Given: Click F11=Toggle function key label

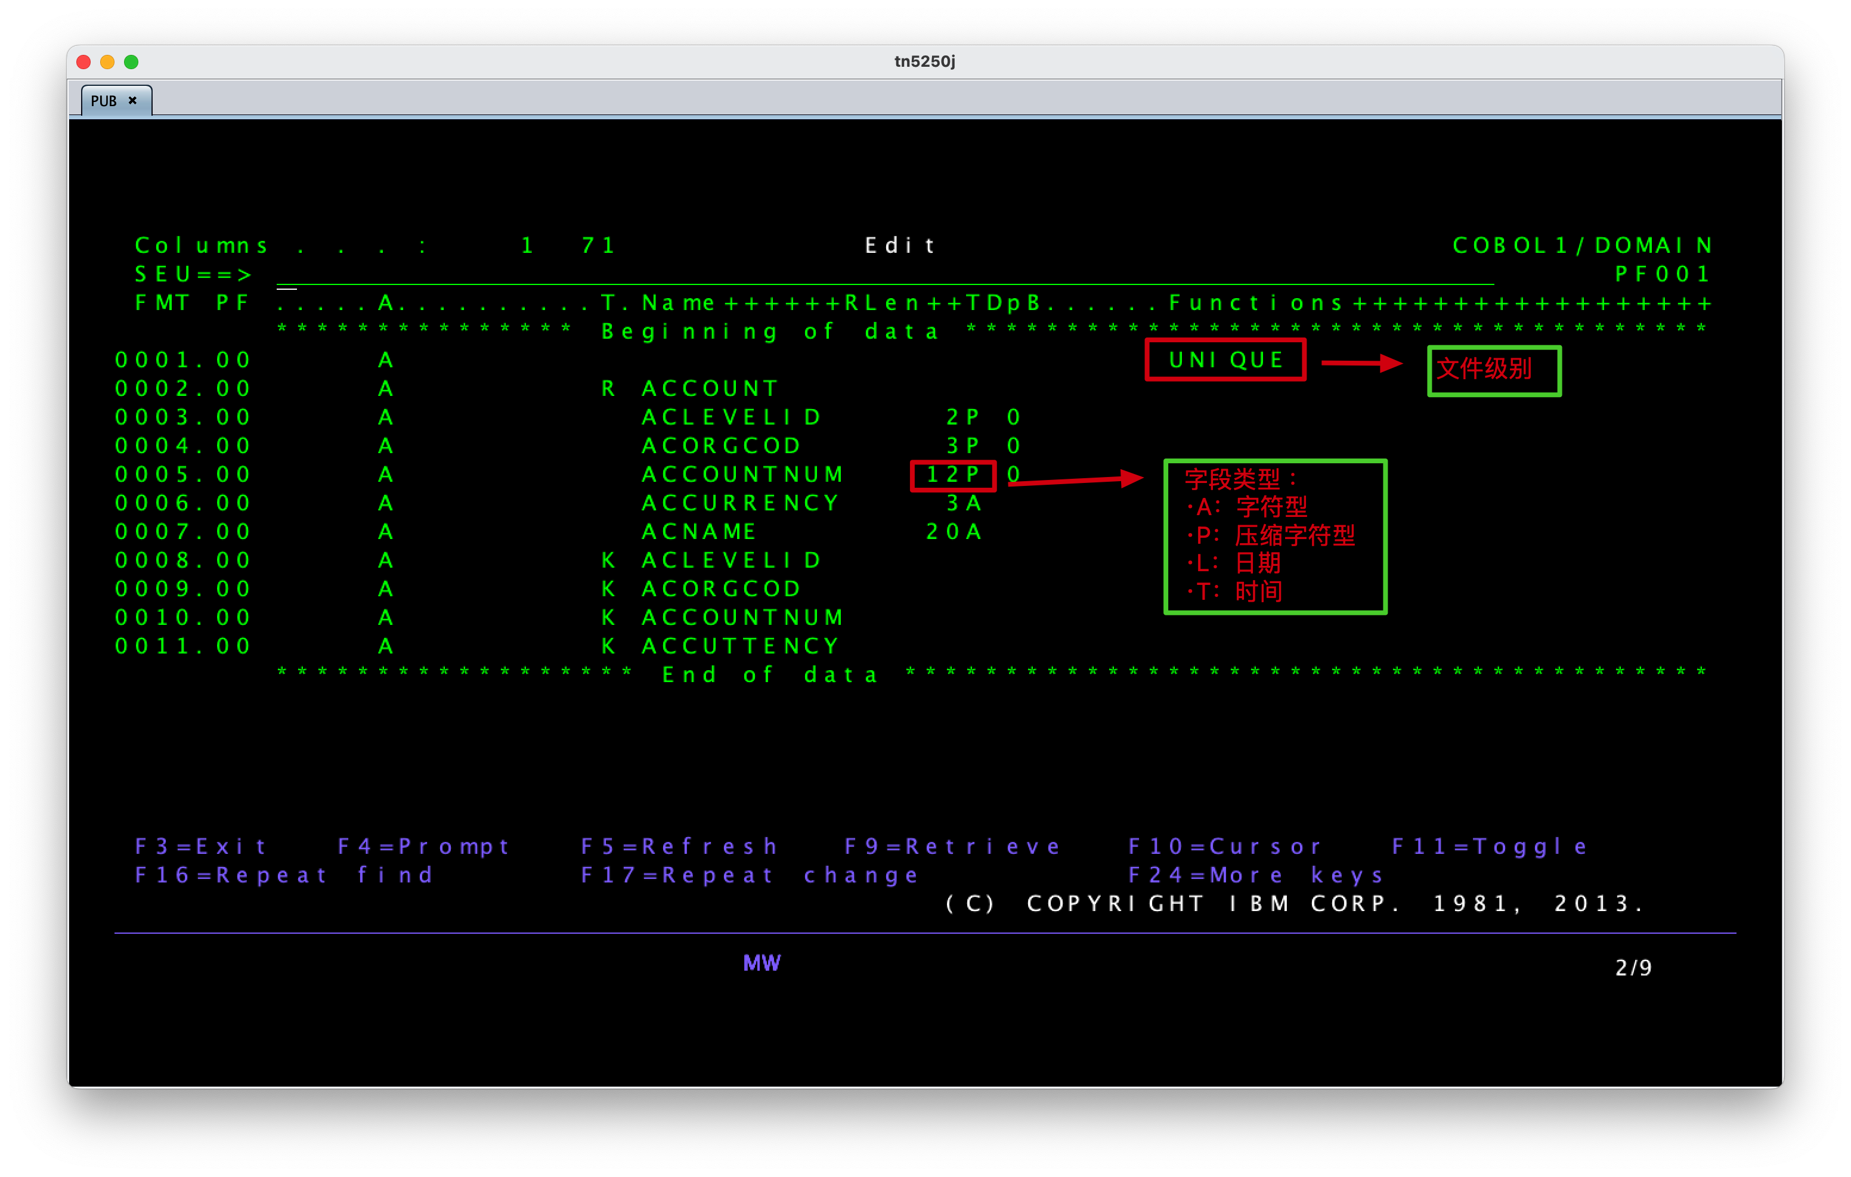Looking at the screenshot, I should [1490, 847].
